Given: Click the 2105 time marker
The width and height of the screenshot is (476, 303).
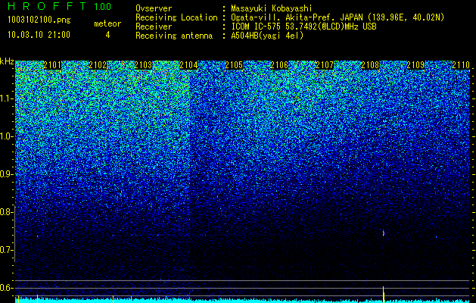Looking at the screenshot, I should pos(234,65).
